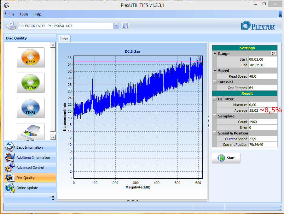Save results with the floppy disk icon

click(125, 26)
